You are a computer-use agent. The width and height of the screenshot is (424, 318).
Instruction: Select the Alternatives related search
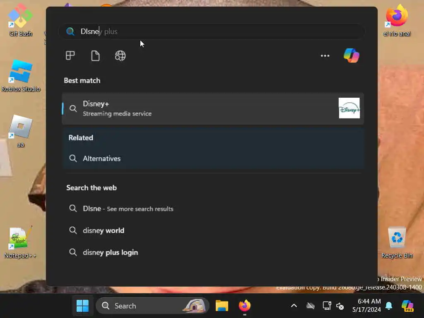(x=213, y=159)
